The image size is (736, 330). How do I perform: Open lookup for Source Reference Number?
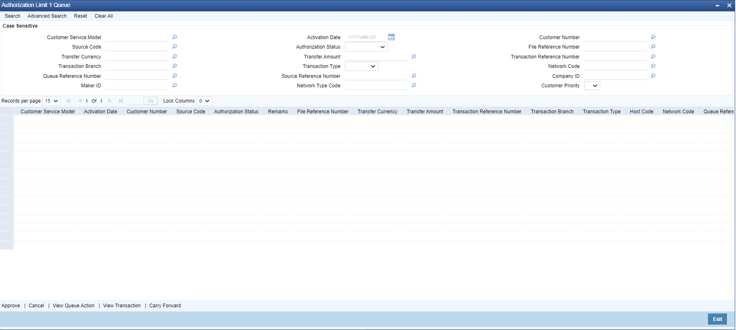414,76
